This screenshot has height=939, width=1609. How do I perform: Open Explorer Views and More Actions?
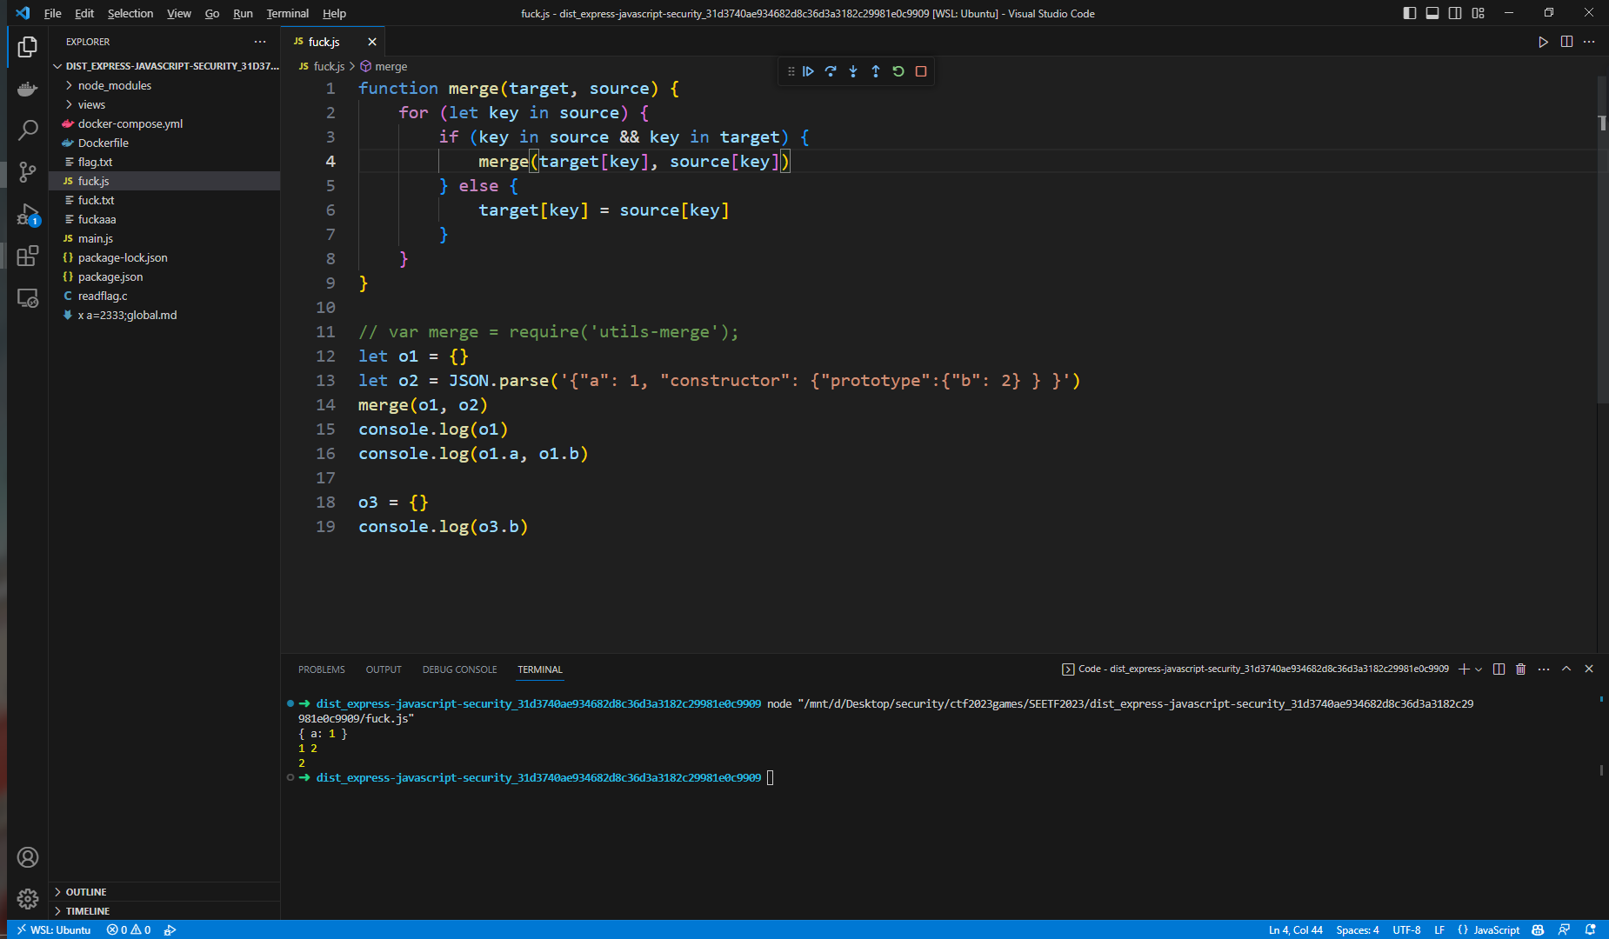coord(260,42)
